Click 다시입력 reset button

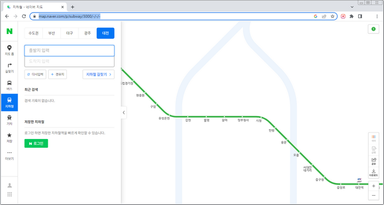35,74
